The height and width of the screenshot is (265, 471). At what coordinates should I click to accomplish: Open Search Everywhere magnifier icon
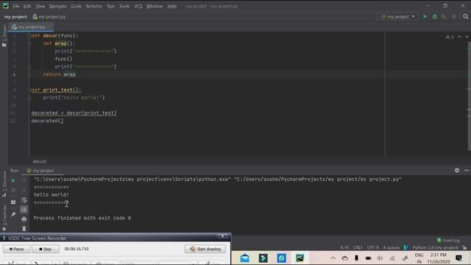pyautogui.click(x=466, y=17)
